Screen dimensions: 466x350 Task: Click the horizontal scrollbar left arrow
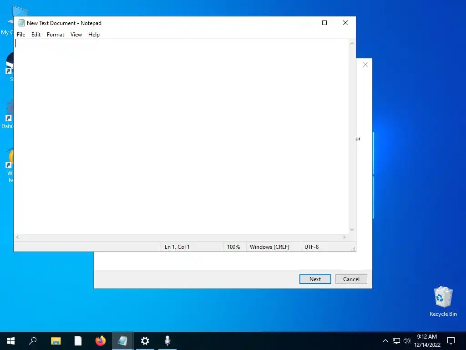click(x=18, y=237)
